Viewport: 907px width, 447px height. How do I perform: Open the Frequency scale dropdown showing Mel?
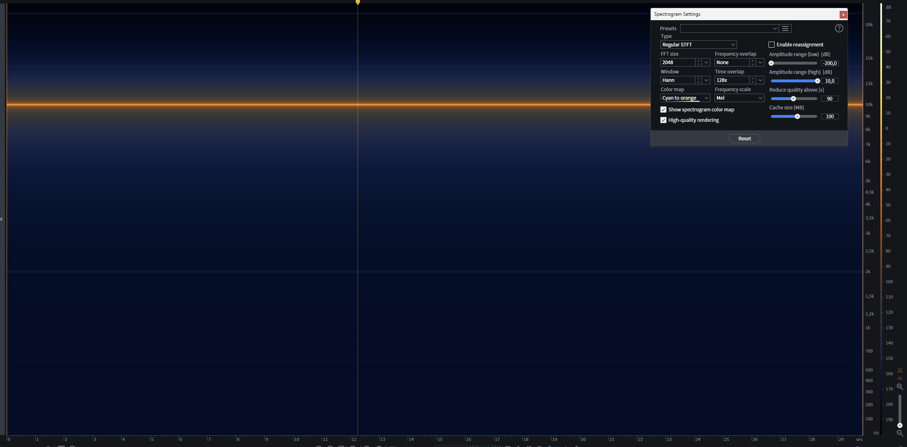click(739, 98)
